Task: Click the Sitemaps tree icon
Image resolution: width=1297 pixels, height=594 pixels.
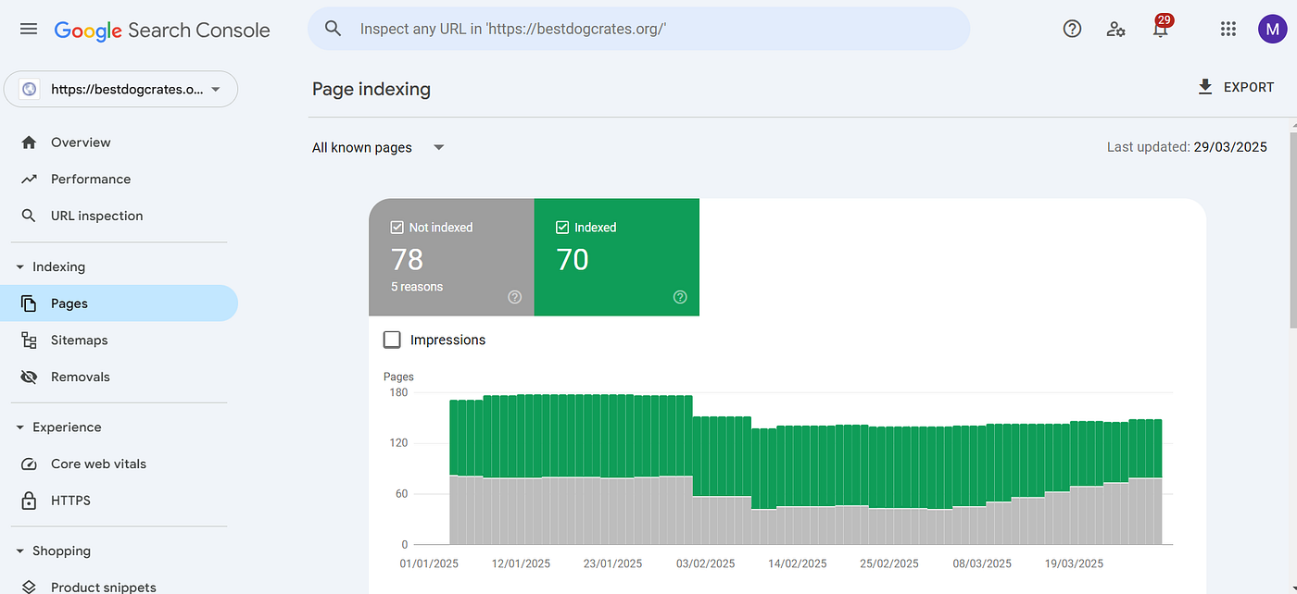Action: pos(29,340)
